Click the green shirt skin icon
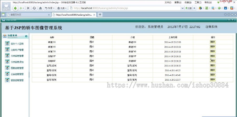 tap(218, 2)
